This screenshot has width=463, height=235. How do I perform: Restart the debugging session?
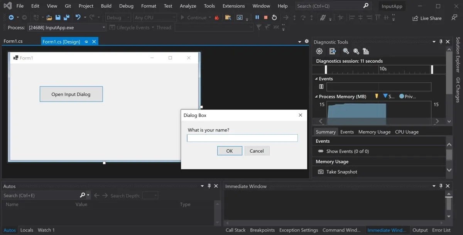274,17
